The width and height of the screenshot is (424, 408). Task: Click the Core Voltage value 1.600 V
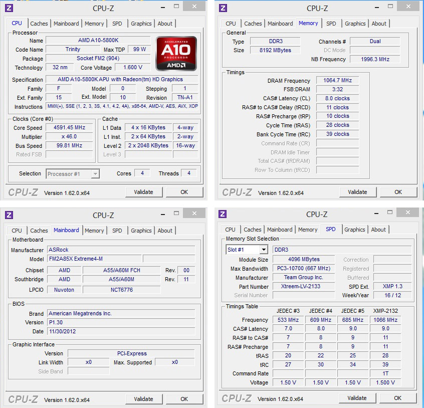(x=133, y=67)
